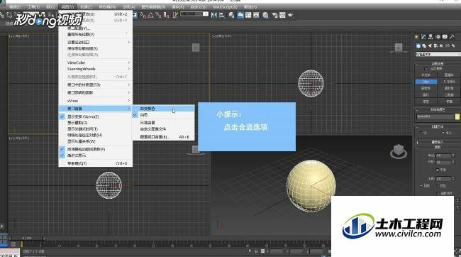Open the Material Editor icon
The width and height of the screenshot is (461, 257).
click(x=265, y=15)
